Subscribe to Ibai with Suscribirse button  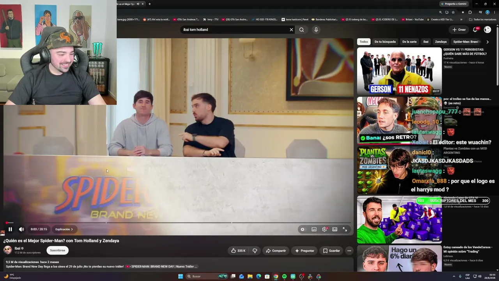click(x=57, y=250)
